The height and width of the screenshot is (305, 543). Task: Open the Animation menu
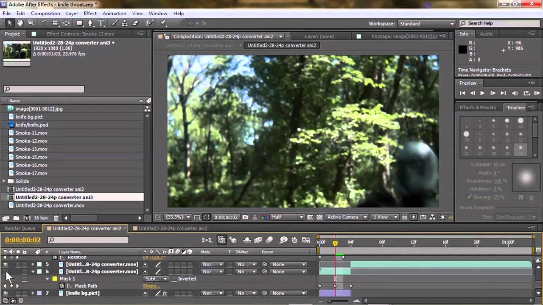[115, 14]
